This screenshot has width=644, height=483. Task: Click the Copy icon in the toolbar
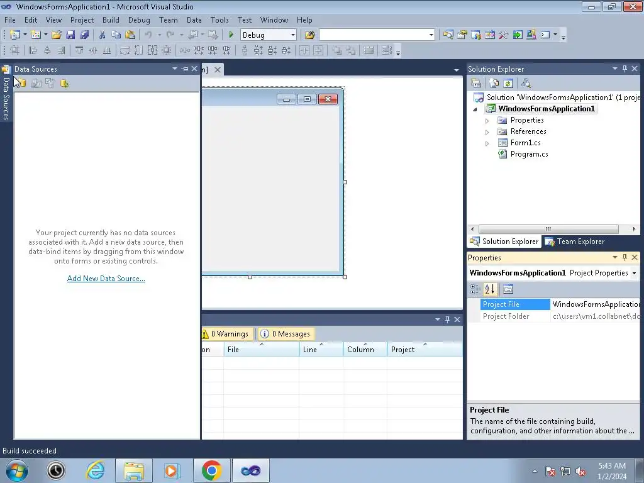tap(116, 35)
